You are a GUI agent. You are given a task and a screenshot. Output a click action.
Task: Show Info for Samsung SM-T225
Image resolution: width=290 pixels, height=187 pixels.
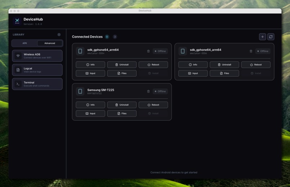pyautogui.click(x=90, y=105)
